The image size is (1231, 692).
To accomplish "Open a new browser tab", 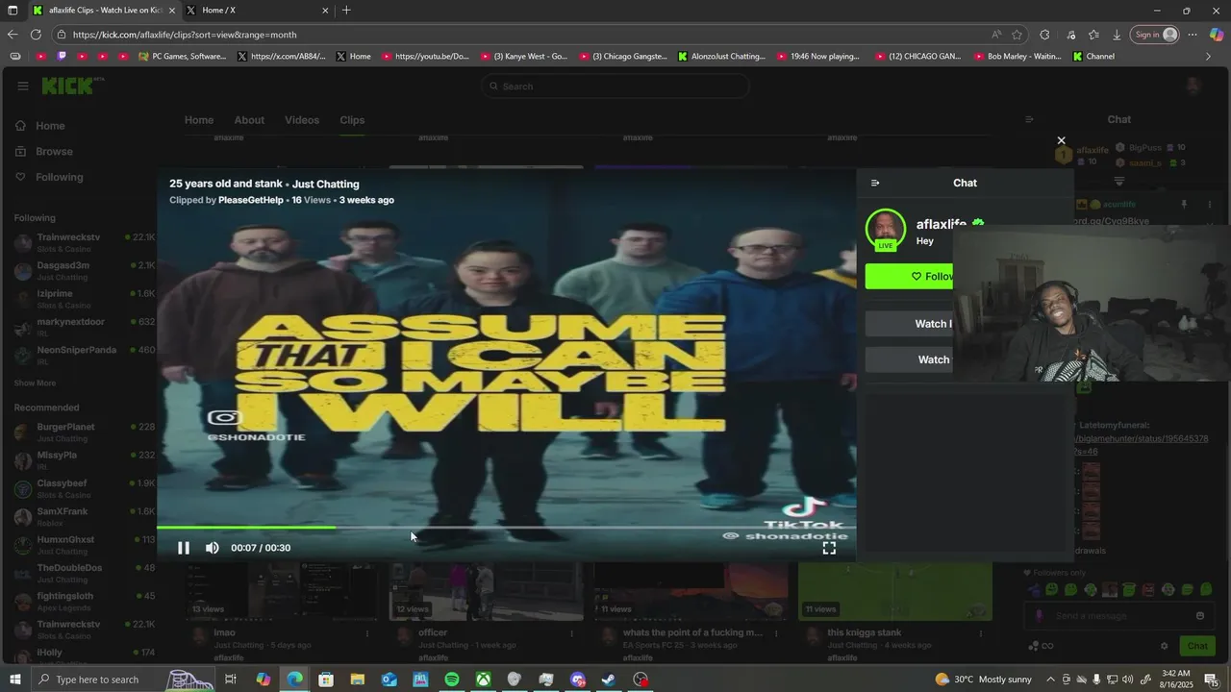I will [346, 11].
